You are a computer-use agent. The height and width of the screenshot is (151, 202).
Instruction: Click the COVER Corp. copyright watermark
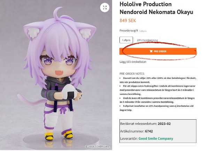tap(98, 146)
